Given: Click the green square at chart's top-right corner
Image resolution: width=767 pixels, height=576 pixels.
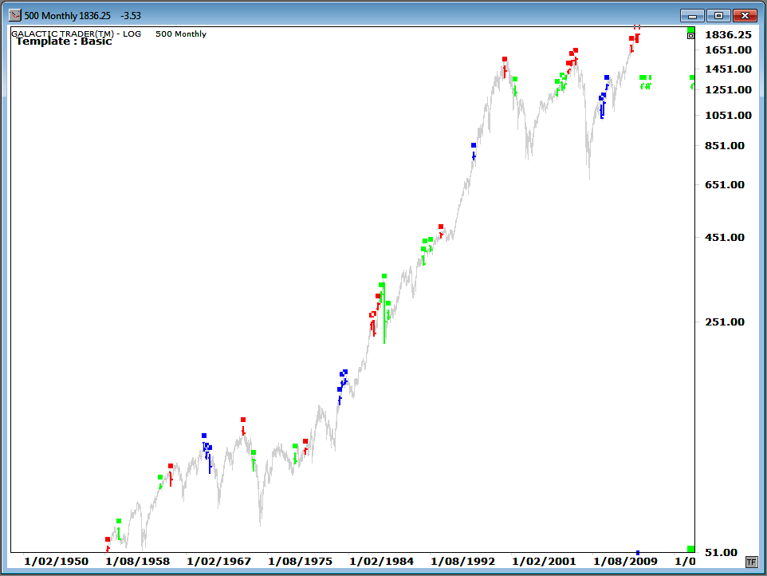Looking at the screenshot, I should click(690, 30).
